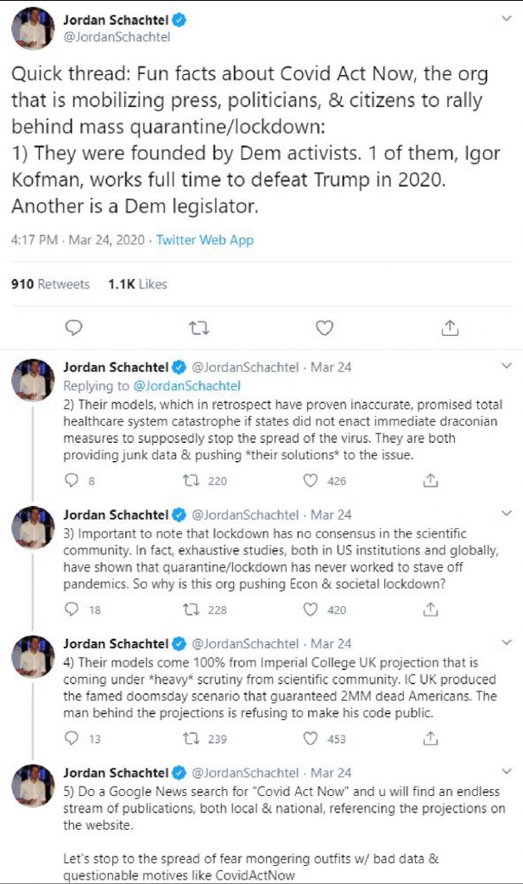
Task: View the 1.1K Likes list
Action: click(x=138, y=284)
